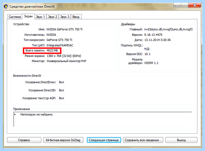Click Универсальный монитор PnP text
The image size is (205, 151).
(x=66, y=61)
